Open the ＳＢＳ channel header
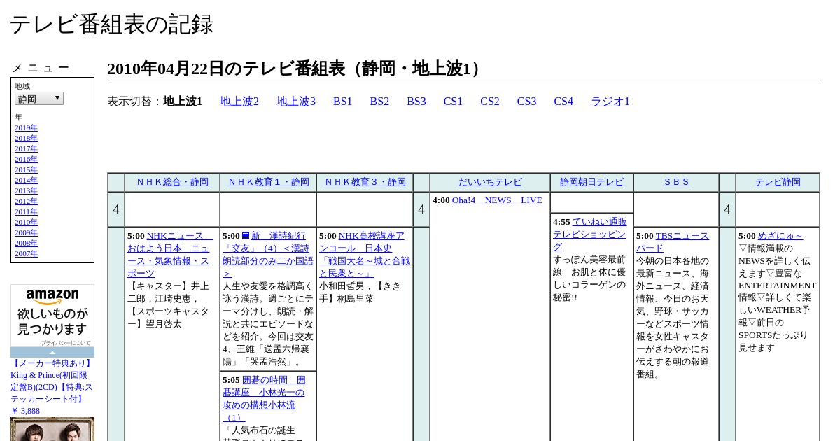The image size is (840, 441). tap(676, 182)
